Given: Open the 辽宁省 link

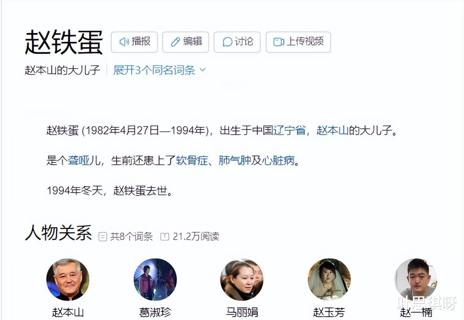Looking at the screenshot, I should pyautogui.click(x=290, y=131).
